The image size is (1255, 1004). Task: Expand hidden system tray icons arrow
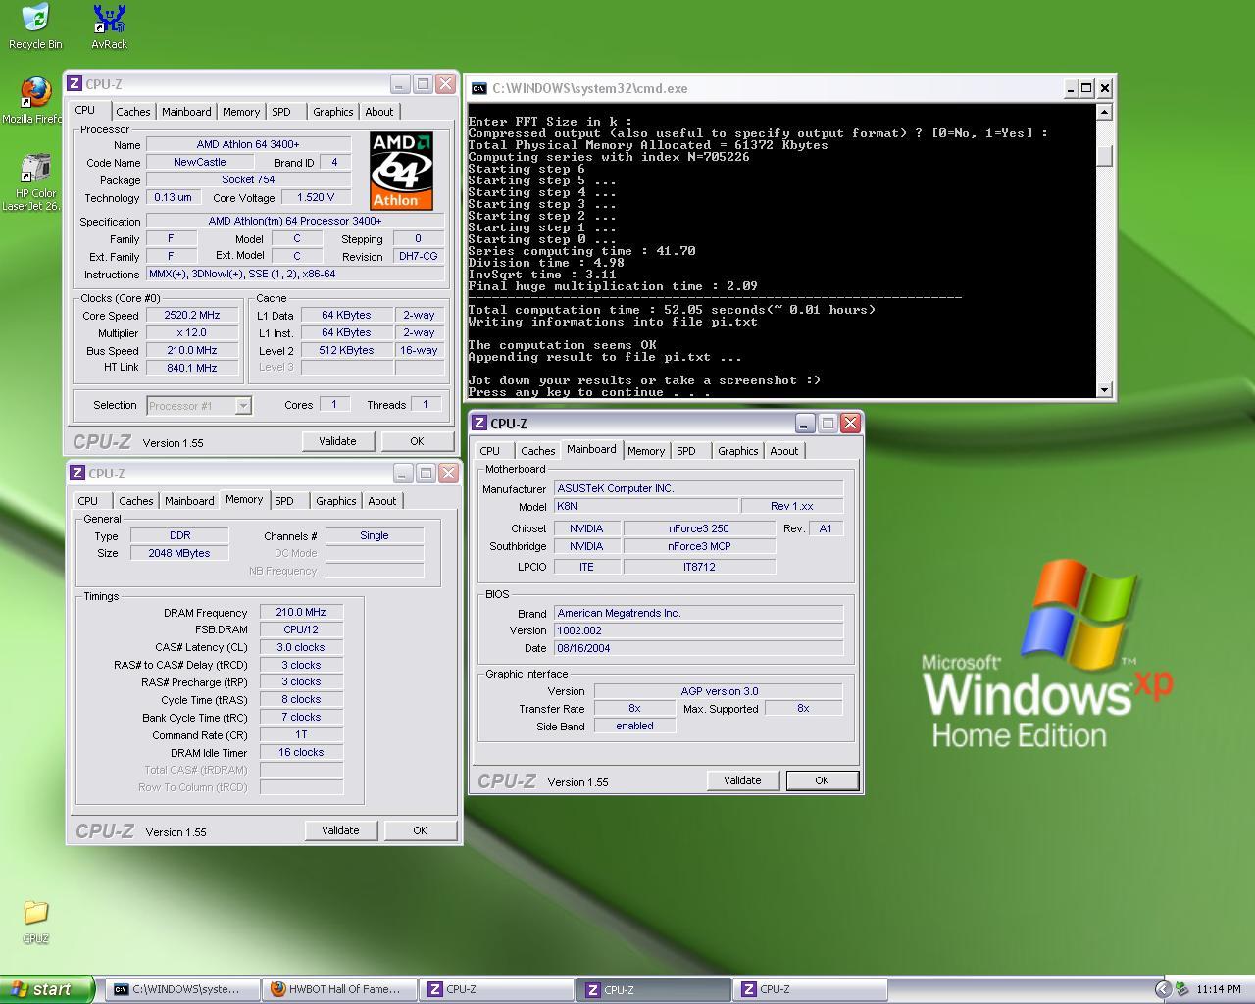[x=1163, y=989]
